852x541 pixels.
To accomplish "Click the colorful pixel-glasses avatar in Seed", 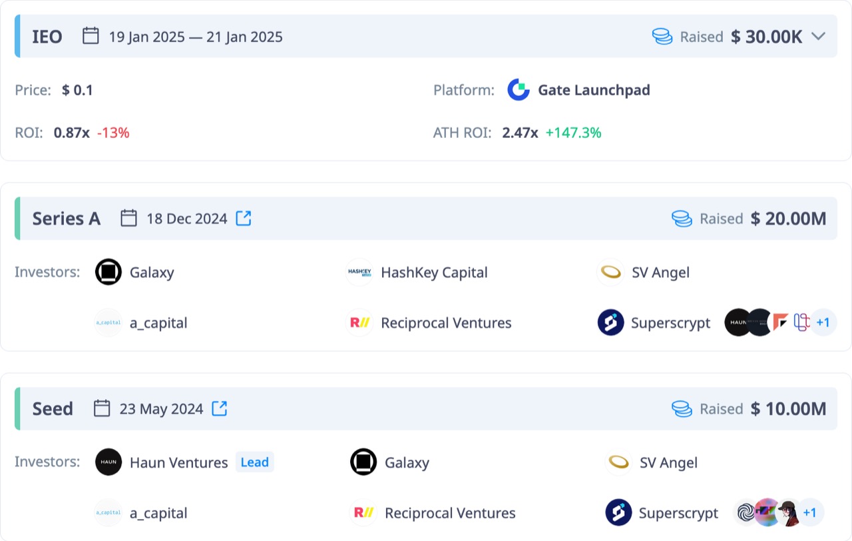I will pyautogui.click(x=766, y=513).
